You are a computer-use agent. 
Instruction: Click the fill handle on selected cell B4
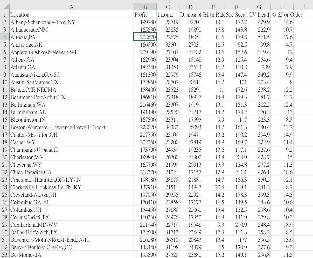click(x=156, y=40)
